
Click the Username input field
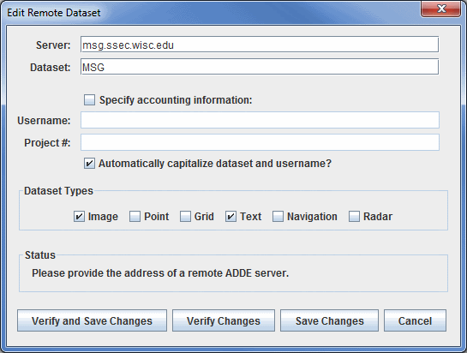tap(260, 120)
